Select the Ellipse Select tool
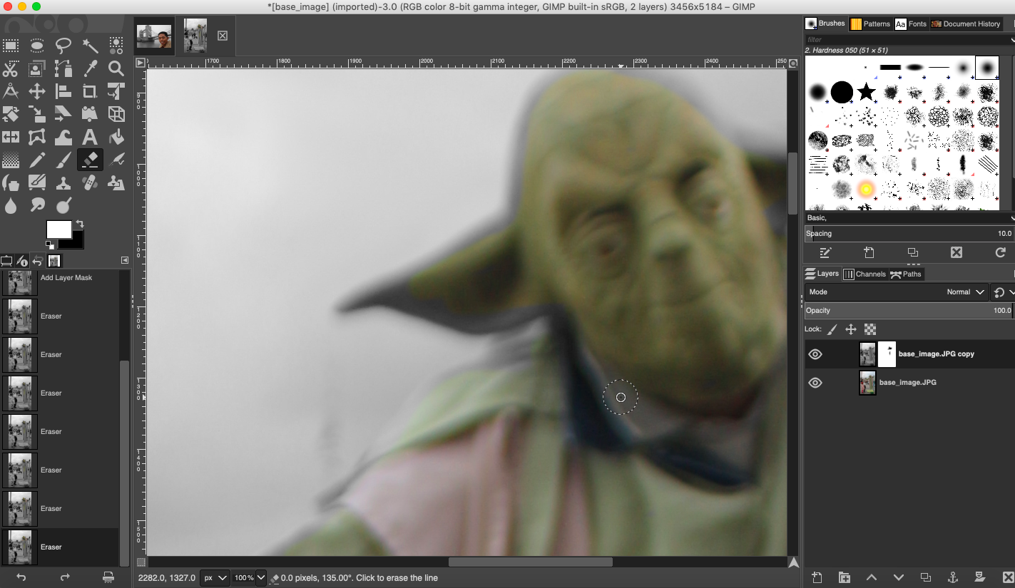 (37, 46)
